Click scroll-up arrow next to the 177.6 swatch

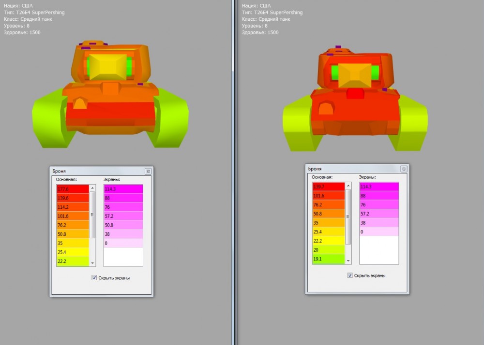coord(92,187)
